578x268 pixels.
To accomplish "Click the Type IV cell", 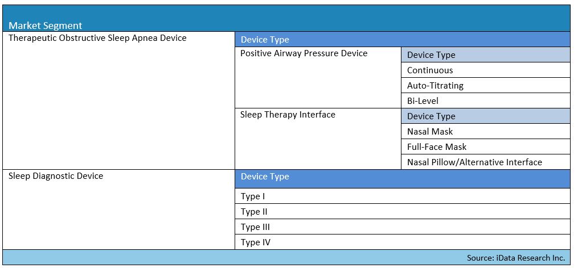I will click(403, 242).
